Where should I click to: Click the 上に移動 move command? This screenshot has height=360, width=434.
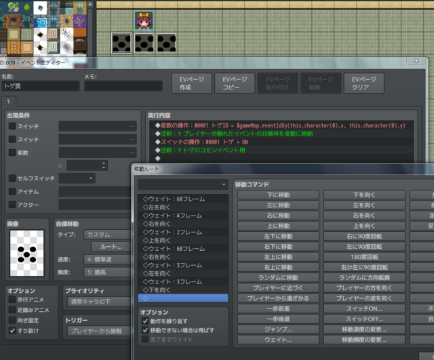pos(278,226)
